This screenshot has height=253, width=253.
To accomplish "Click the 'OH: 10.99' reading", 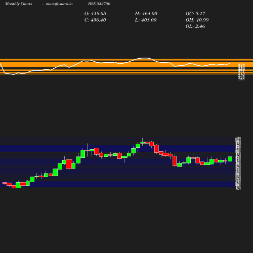I will [197, 20].
